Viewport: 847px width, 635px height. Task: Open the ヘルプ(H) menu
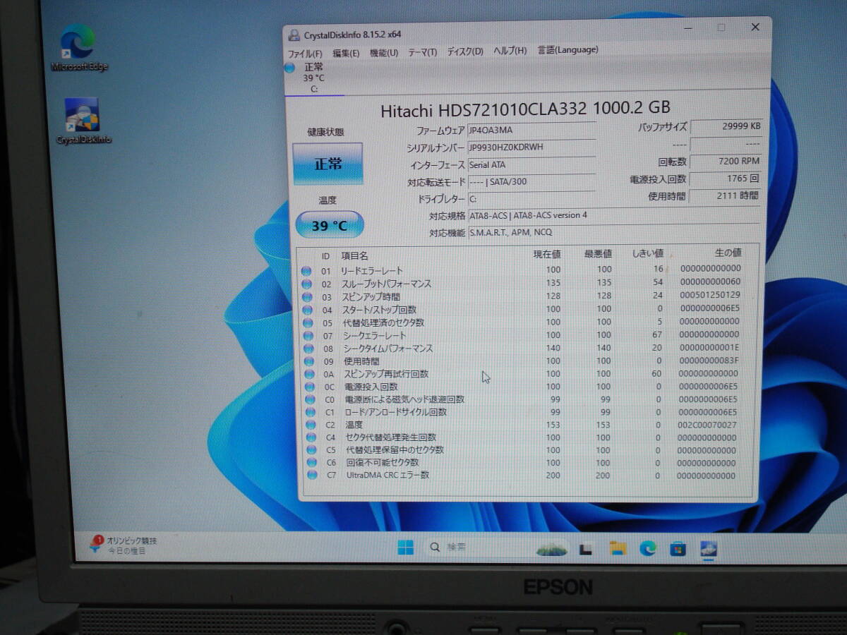(510, 51)
